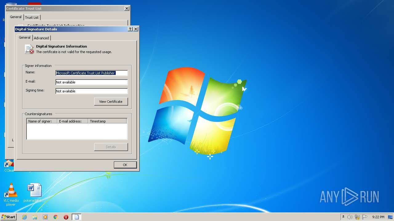The height and width of the screenshot is (221, 394).
Task: Sort by Timestamp column header
Action: coord(107,121)
